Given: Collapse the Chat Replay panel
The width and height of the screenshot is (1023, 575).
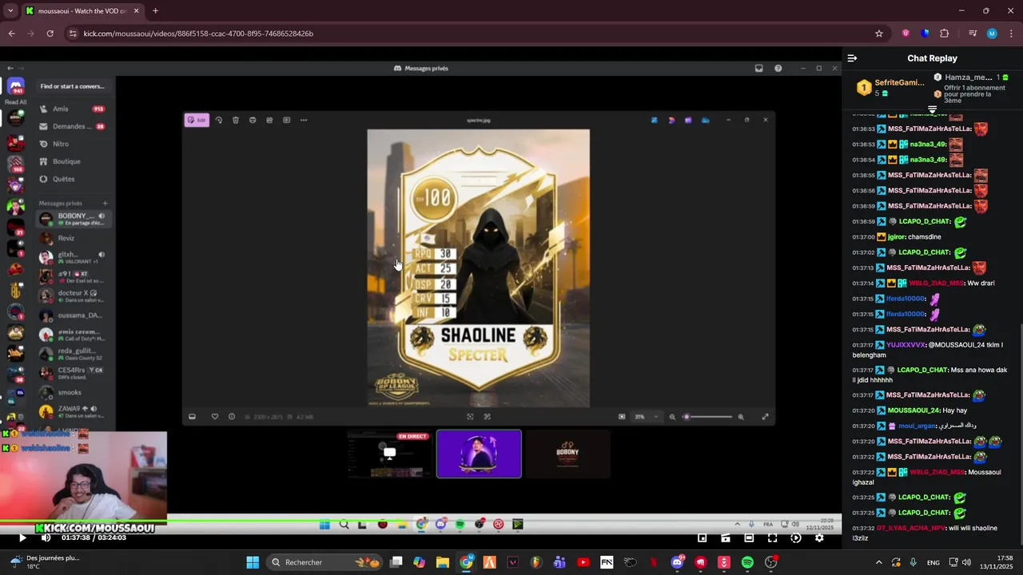Looking at the screenshot, I should (852, 58).
